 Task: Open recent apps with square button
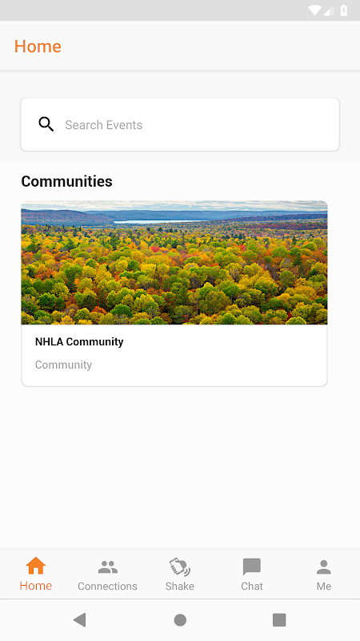tap(279, 619)
